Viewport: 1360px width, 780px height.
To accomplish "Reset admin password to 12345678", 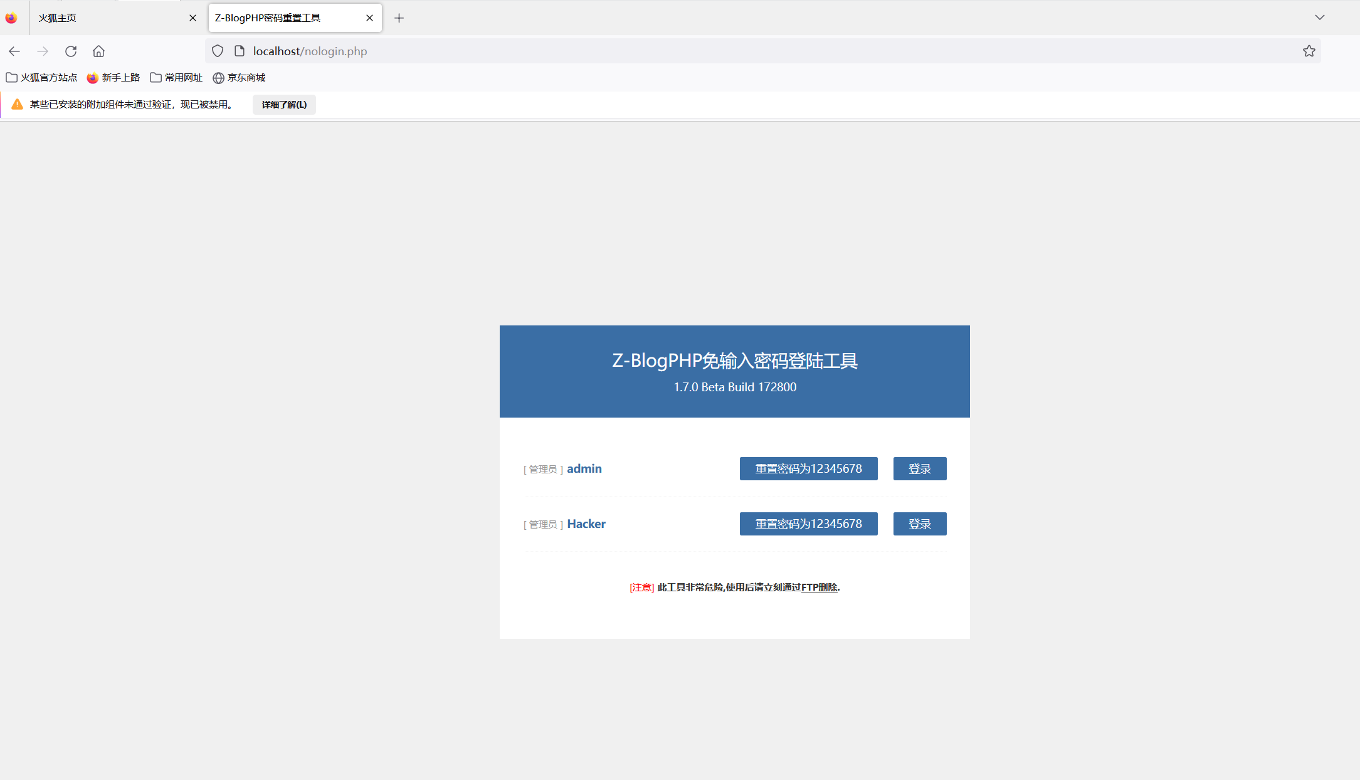I will (x=808, y=469).
